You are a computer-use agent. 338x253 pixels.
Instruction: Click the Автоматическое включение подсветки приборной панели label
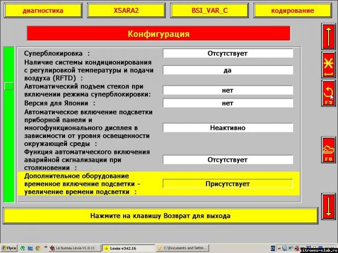click(x=88, y=128)
